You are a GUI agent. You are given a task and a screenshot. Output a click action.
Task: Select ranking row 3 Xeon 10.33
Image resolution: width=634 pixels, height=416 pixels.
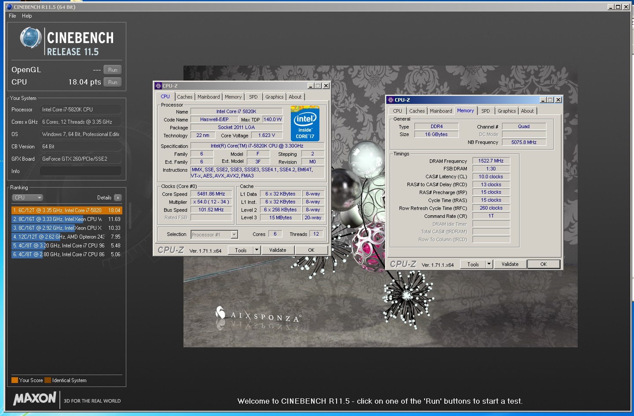66,228
